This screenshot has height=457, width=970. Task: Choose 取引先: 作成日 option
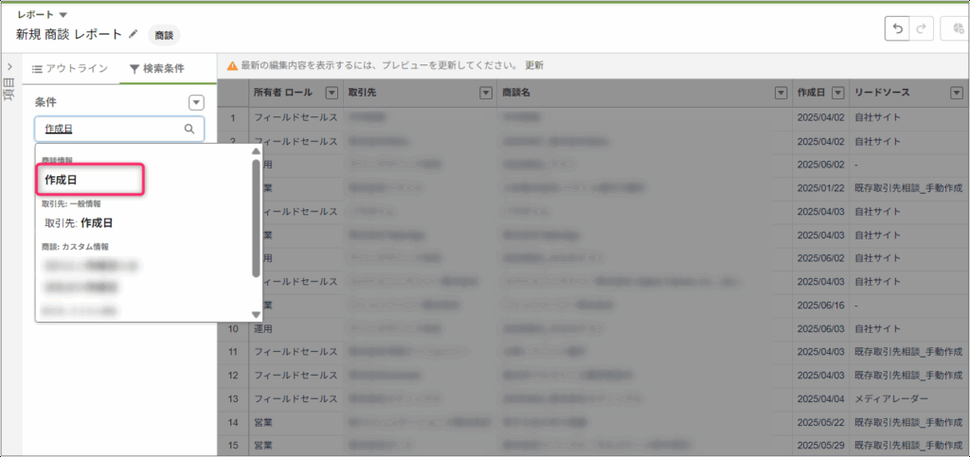[79, 223]
